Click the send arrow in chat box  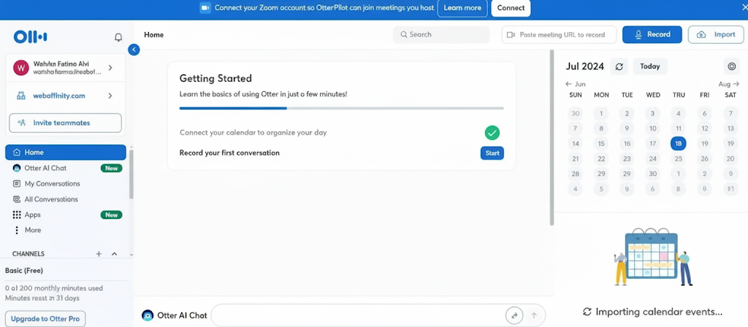534,315
